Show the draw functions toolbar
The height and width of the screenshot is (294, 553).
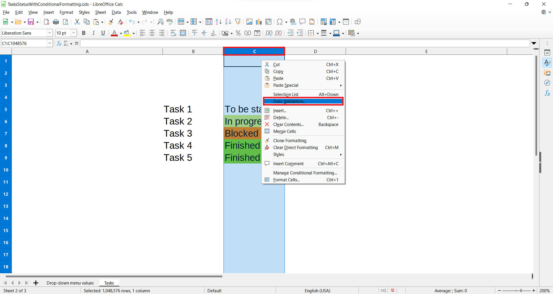click(358, 22)
